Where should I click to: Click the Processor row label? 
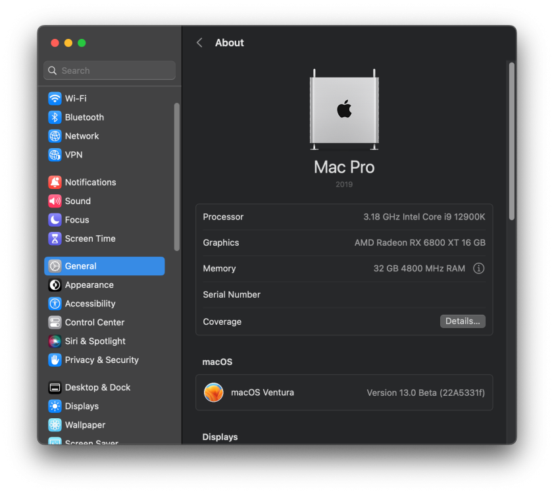[223, 217]
